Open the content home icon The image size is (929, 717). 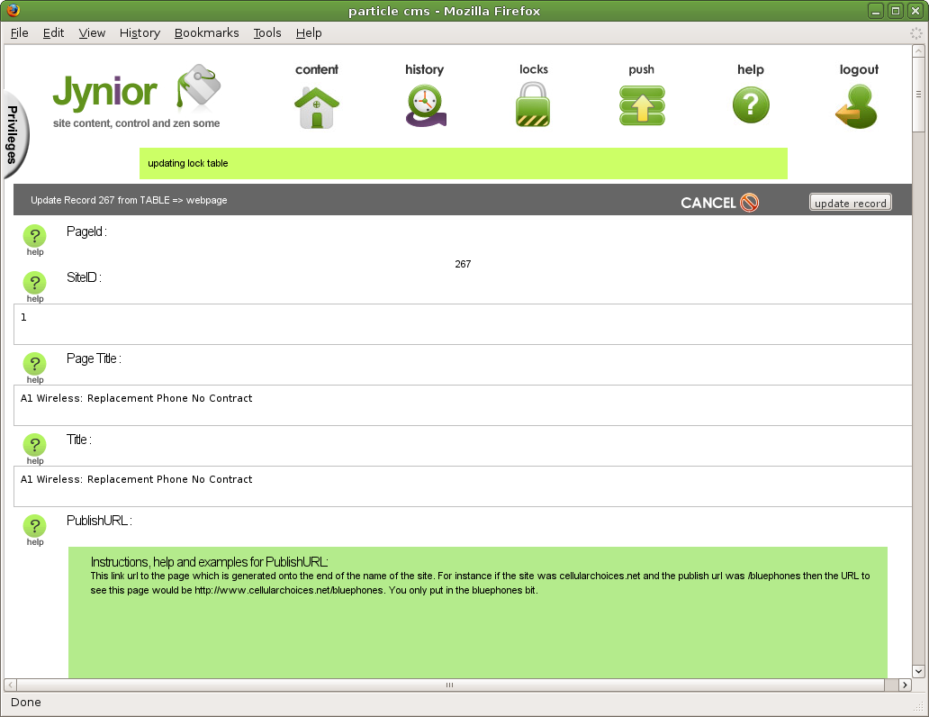tap(317, 107)
